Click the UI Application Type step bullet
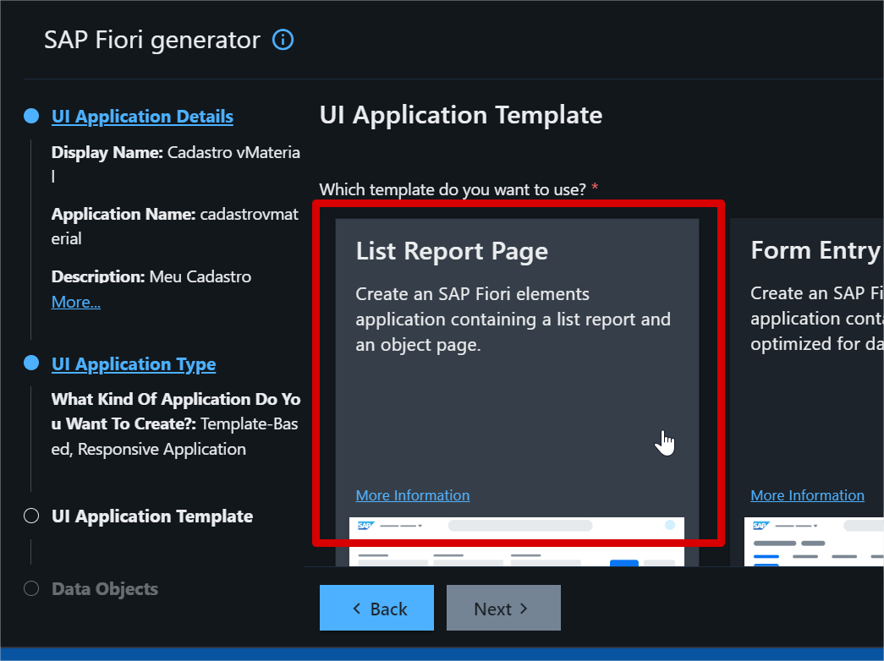This screenshot has height=661, width=884. click(x=31, y=363)
